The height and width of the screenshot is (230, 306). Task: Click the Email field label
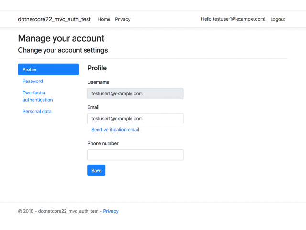pyautogui.click(x=93, y=107)
